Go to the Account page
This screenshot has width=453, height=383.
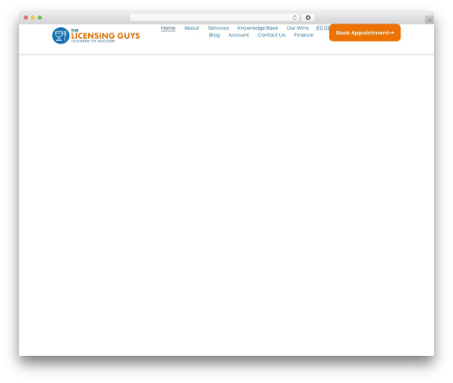pos(238,35)
